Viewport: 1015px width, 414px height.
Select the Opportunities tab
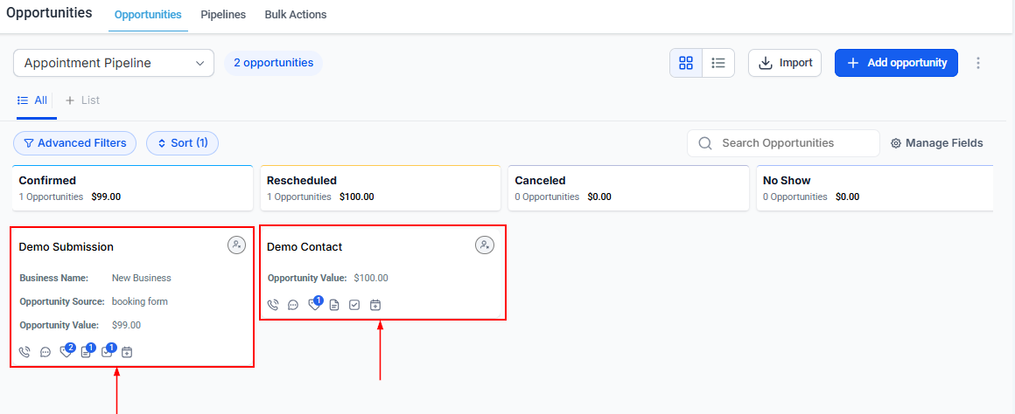point(148,14)
